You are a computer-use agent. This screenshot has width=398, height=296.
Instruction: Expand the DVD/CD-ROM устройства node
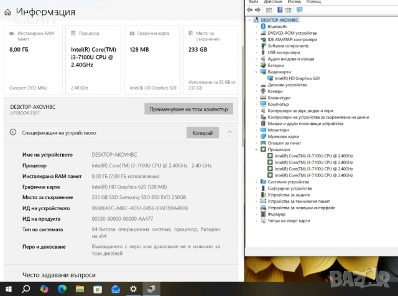coord(256,33)
